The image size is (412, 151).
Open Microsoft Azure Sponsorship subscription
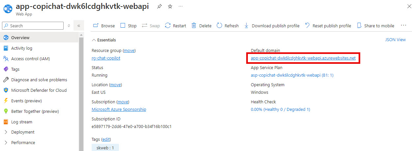pyautogui.click(x=119, y=109)
